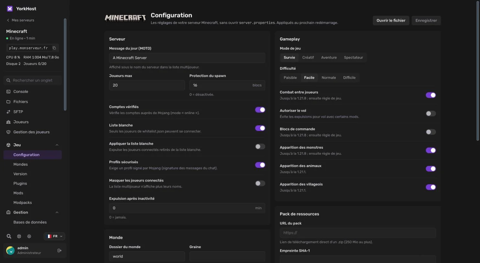The width and height of the screenshot is (480, 263).
Task: Click the SFTP transfer arrows icon
Action: click(8, 112)
